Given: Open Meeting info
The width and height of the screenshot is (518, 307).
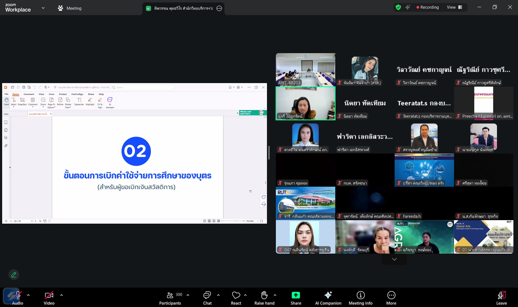Looking at the screenshot, I should point(360,298).
